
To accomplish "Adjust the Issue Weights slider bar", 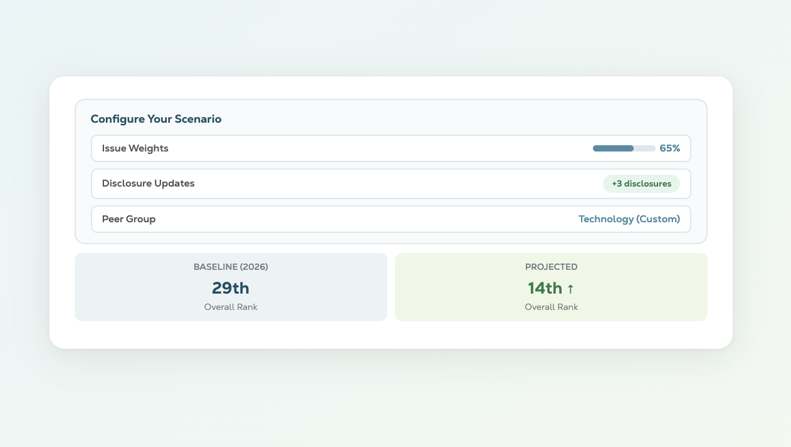I will [x=624, y=148].
